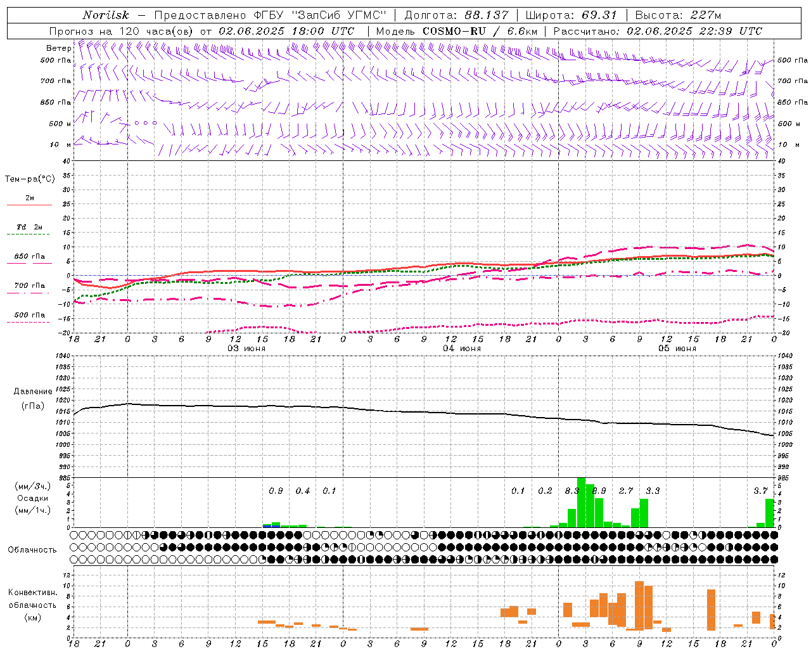Click the 'Тем-ра(°C)' temperature panel label
Screen dimensions: 811x649
[30, 179]
